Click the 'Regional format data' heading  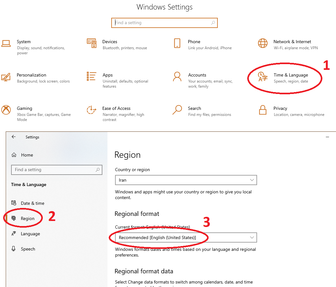[144, 271]
